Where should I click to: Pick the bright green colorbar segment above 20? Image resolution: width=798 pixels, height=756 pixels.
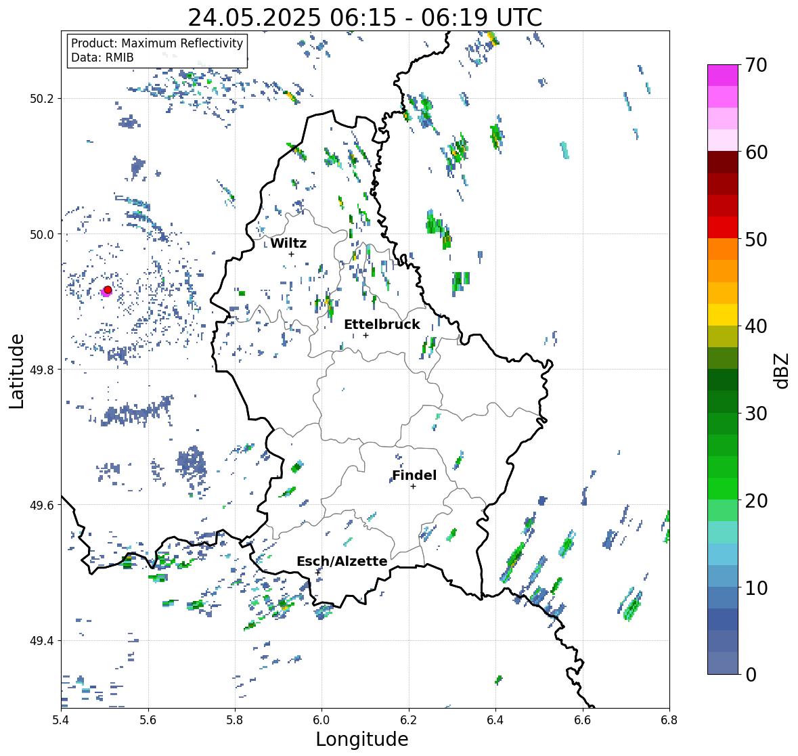(723, 489)
